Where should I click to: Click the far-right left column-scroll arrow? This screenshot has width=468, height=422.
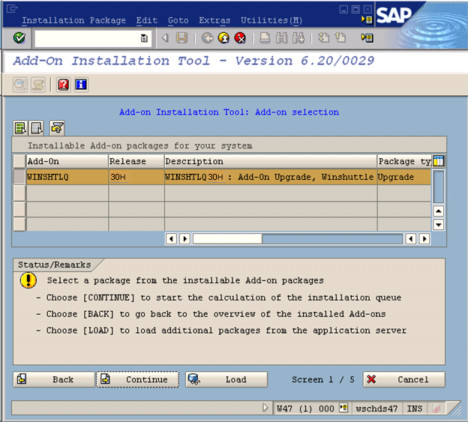[x=411, y=239]
